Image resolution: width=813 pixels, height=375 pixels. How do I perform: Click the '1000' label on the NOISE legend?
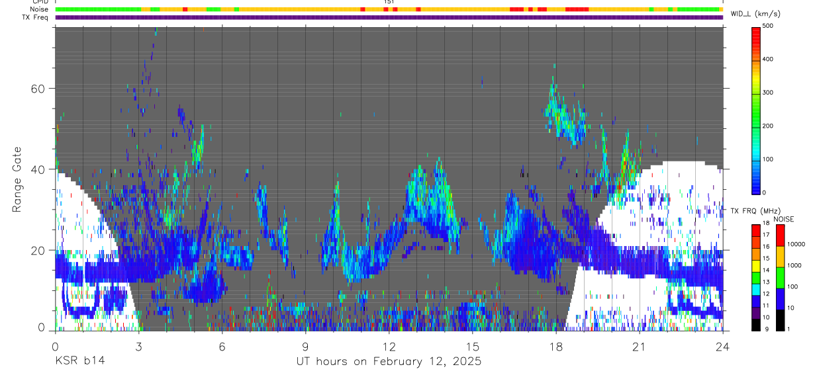pyautogui.click(x=794, y=265)
